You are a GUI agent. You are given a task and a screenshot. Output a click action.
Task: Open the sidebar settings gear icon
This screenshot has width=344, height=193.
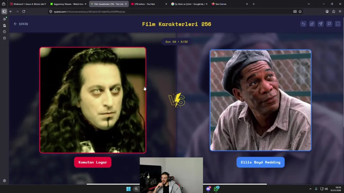point(4,181)
